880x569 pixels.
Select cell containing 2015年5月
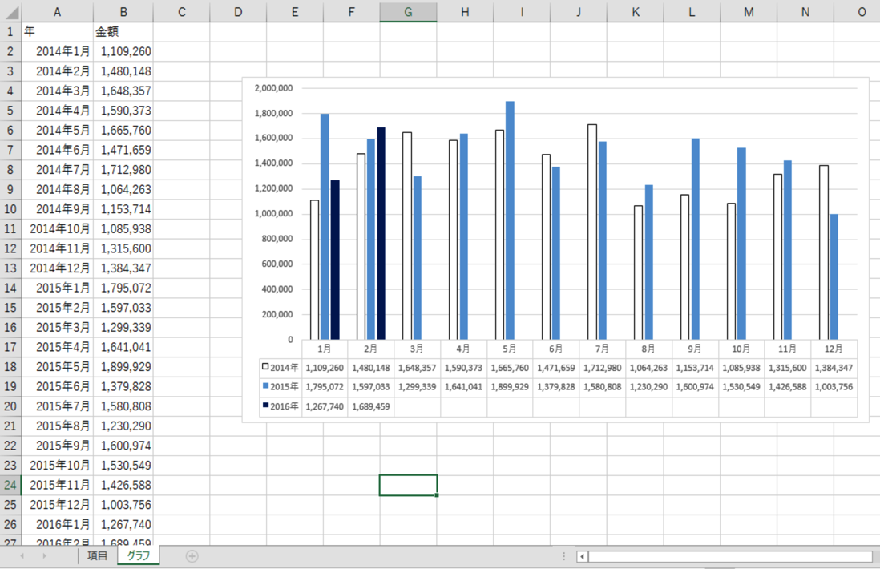57,367
